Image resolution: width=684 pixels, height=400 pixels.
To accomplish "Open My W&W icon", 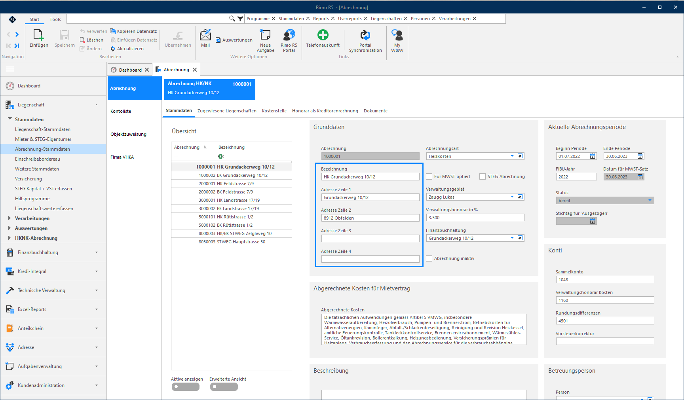I will [397, 35].
